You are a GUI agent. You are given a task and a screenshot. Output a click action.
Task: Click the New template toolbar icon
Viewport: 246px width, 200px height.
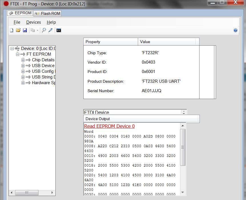[12, 30]
